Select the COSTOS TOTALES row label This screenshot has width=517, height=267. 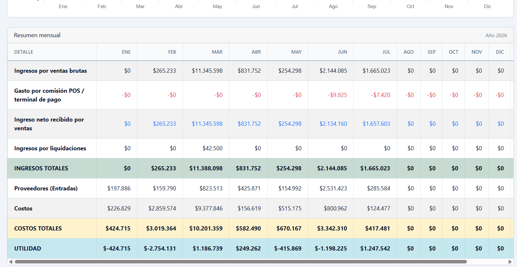pos(38,229)
